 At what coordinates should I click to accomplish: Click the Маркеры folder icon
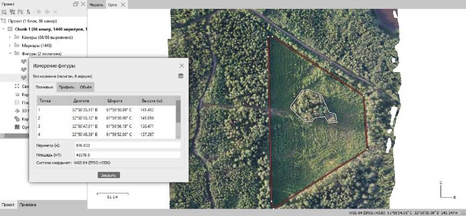tap(17, 46)
